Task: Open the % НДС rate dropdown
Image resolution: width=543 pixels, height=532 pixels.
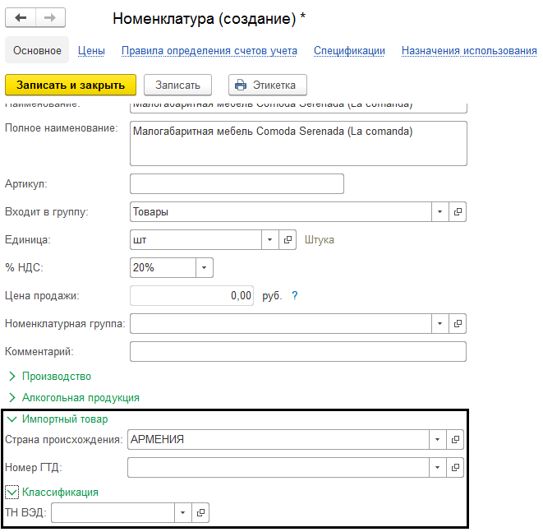Action: 205,267
